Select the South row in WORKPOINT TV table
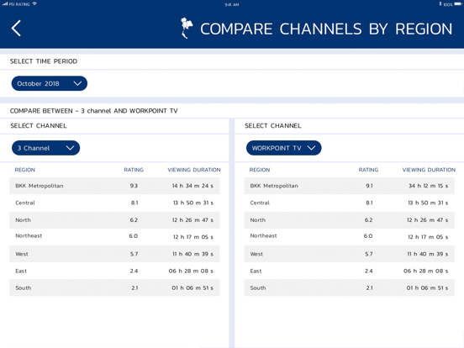This screenshot has height=348, width=464. (349, 287)
